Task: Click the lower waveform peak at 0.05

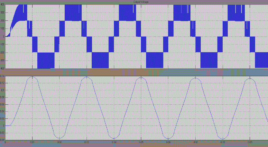Action: [141, 77]
